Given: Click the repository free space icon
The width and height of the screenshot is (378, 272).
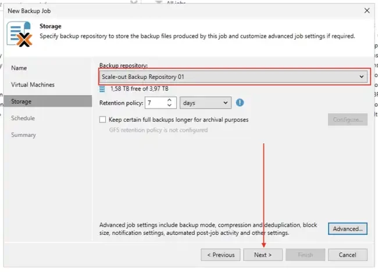Looking at the screenshot, I should click(102, 89).
